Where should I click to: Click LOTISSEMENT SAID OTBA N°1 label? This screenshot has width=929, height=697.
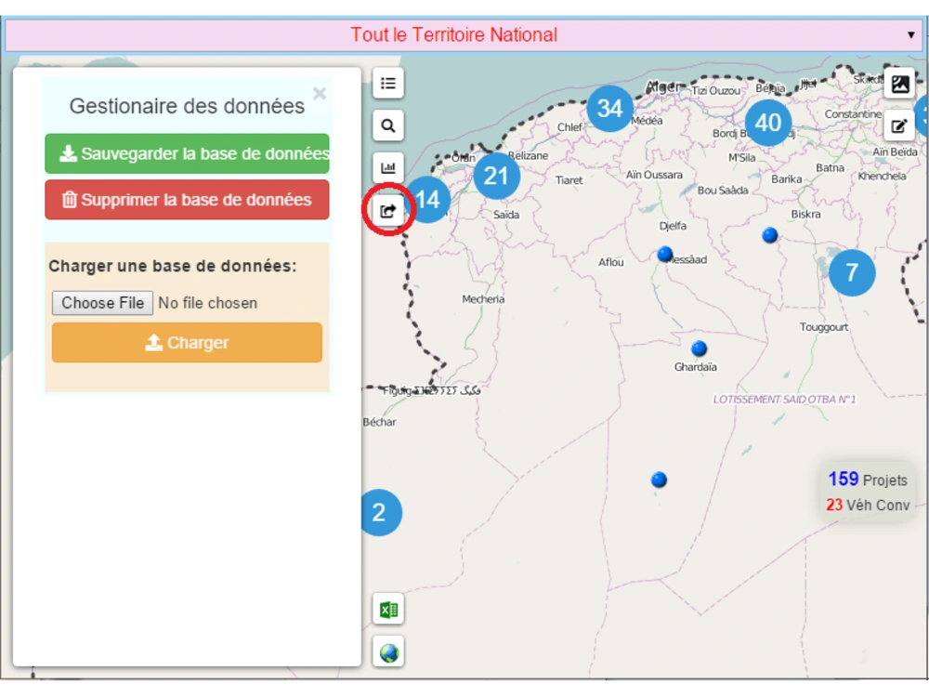[784, 400]
